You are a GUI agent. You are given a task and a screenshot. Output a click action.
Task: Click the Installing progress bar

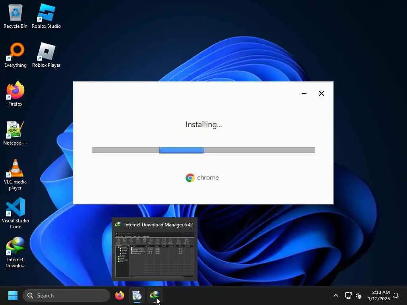coord(203,150)
